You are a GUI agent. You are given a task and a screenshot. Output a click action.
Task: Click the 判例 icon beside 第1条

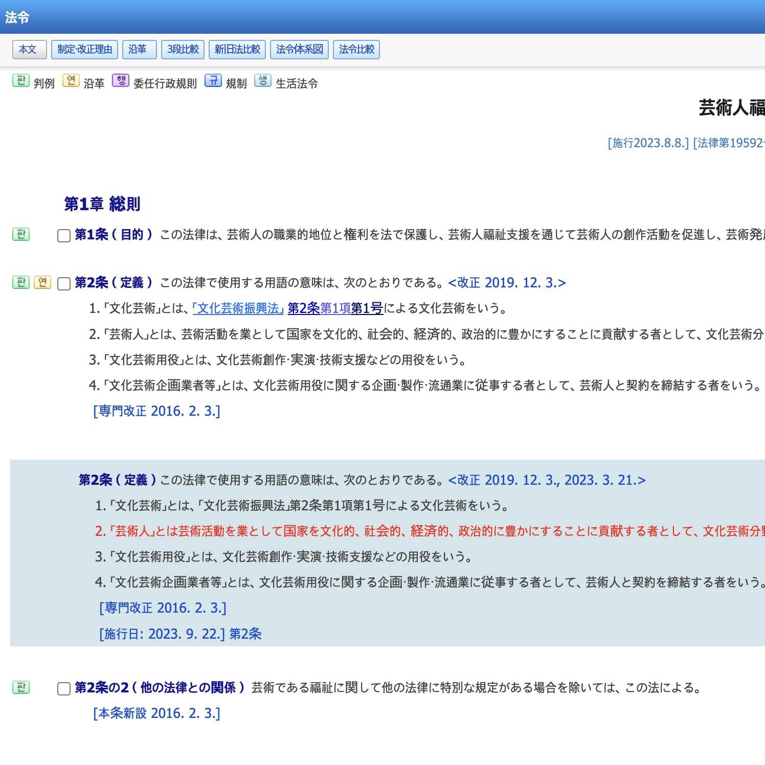pos(21,234)
